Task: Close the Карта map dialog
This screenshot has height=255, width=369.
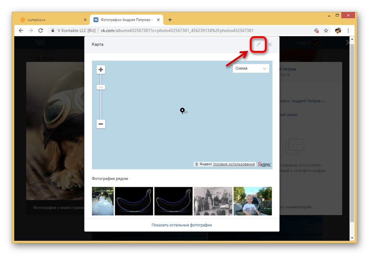Action: tap(270, 45)
